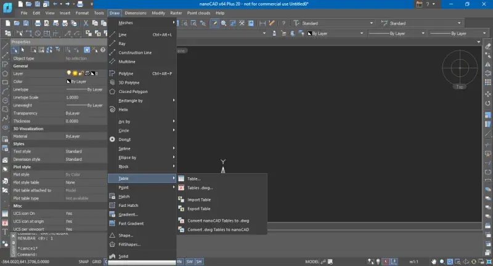Click the Array grid icon in right toolbar

click(487, 83)
